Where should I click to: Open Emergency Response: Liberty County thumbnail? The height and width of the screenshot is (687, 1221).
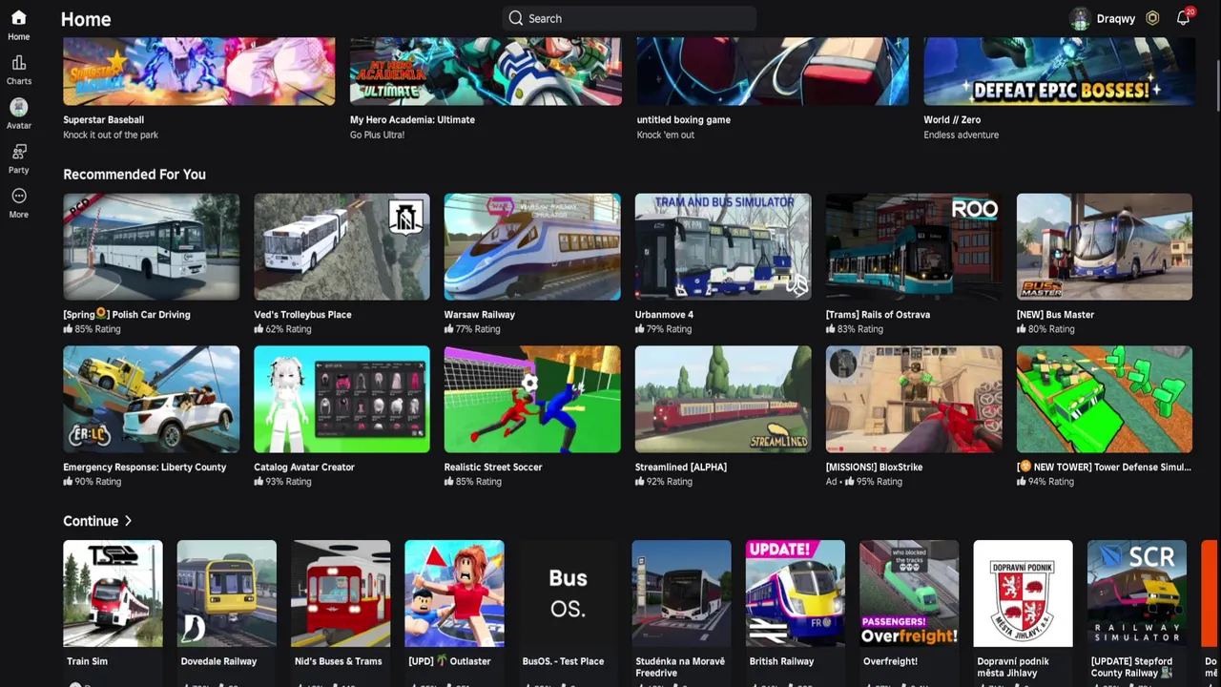tap(151, 400)
